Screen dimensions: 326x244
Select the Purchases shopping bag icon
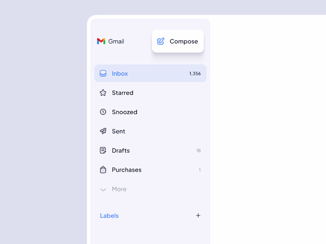pos(103,170)
